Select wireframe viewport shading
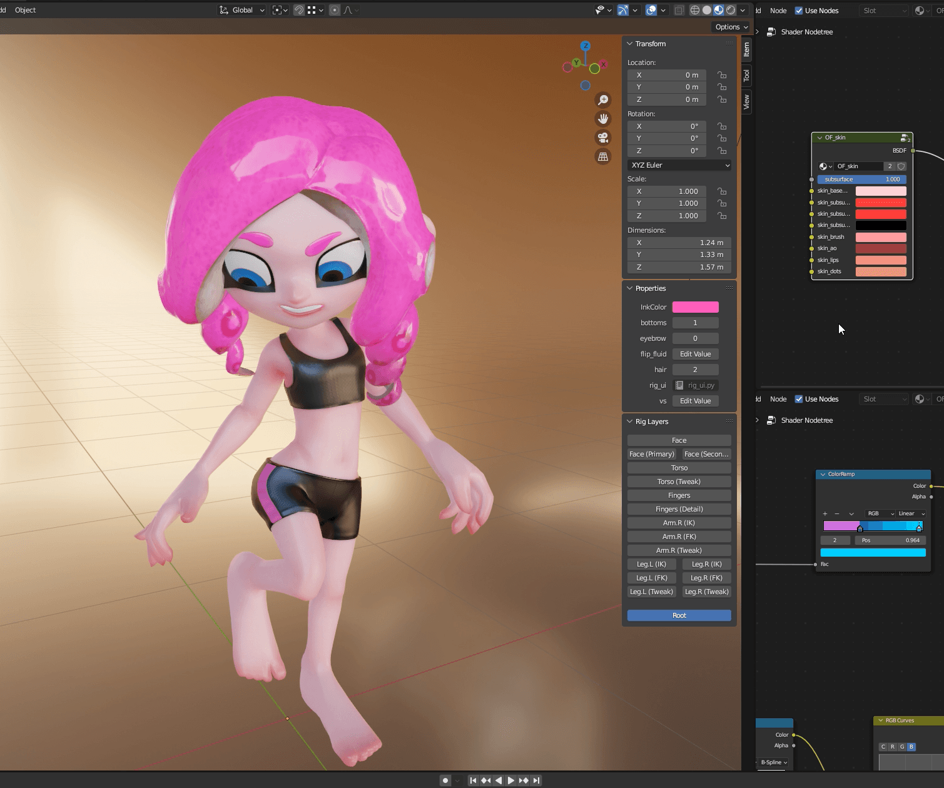The height and width of the screenshot is (788, 944). [x=695, y=10]
